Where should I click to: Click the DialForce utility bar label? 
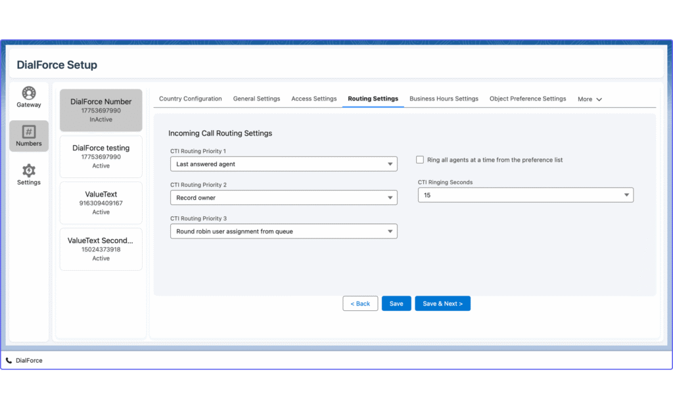[29, 360]
